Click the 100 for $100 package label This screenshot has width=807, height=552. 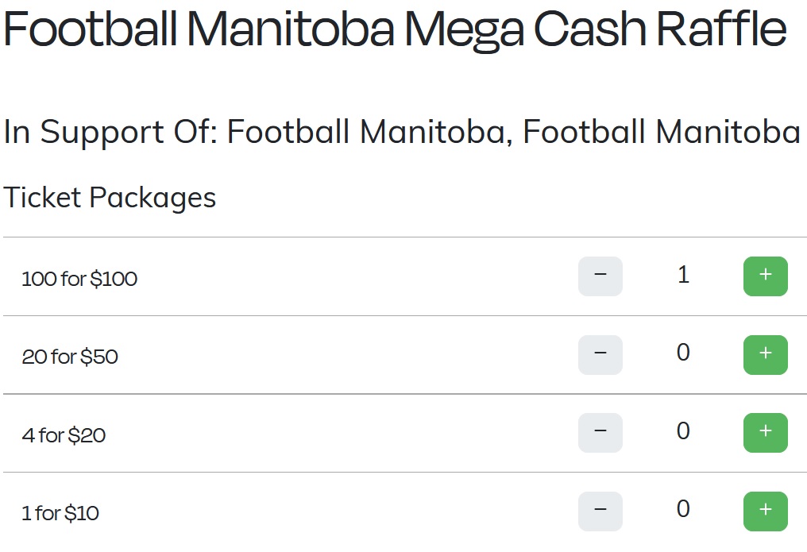click(x=79, y=279)
